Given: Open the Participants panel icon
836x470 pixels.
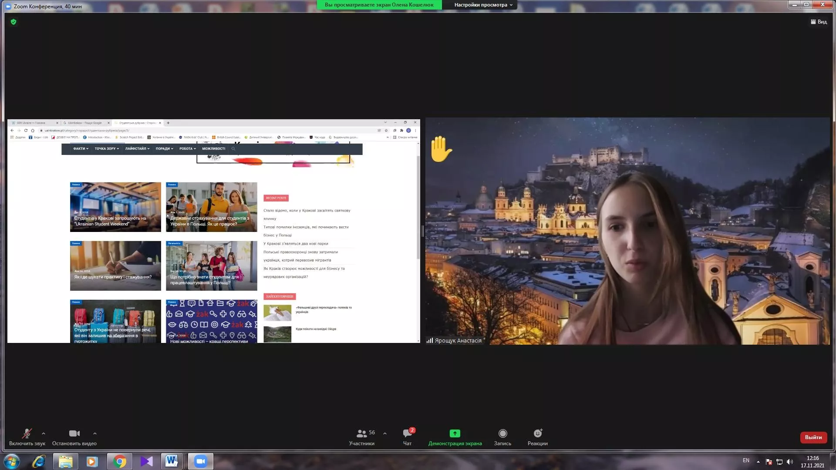Looking at the screenshot, I should pos(361,433).
